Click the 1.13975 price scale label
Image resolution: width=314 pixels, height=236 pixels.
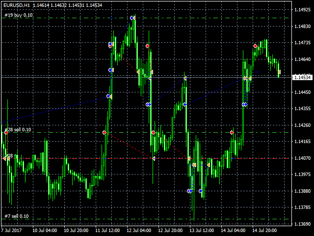[302, 174]
